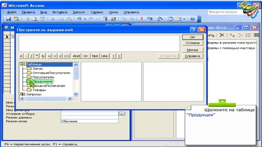Image resolution: width=262 pixels, height=147 pixels.
Task: Click the Режим окна field 'Обычное'
Action: pyautogui.click(x=90, y=121)
